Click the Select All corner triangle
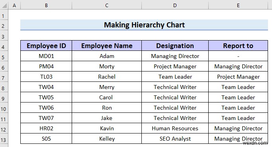 [4, 6]
